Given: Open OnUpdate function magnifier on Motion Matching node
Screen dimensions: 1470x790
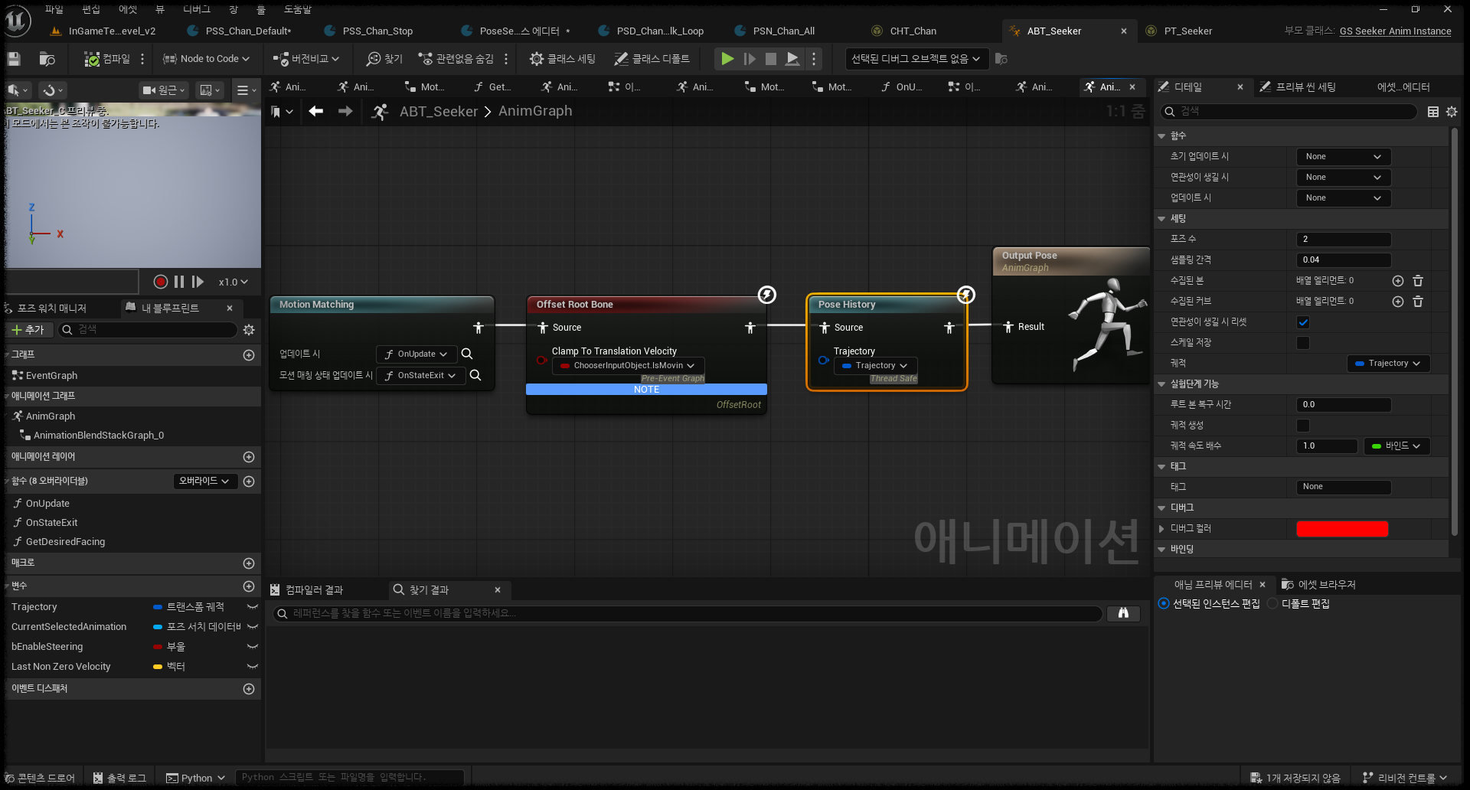Looking at the screenshot, I should click(x=467, y=354).
